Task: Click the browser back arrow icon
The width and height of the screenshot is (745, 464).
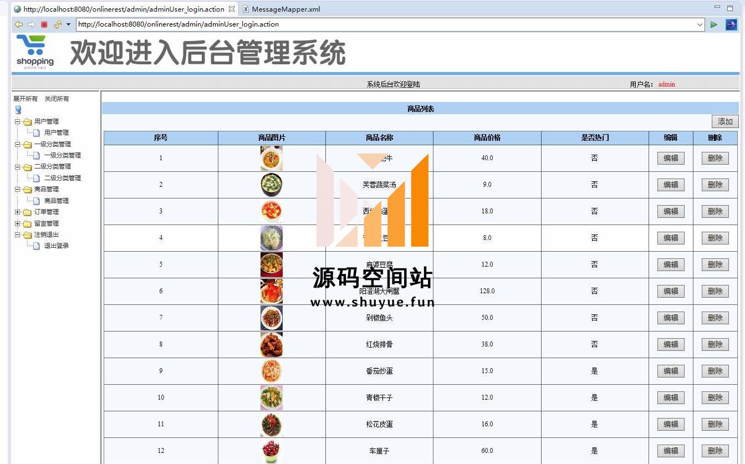Action: tap(18, 24)
